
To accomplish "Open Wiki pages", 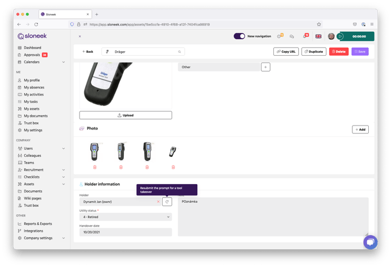I will pyautogui.click(x=32, y=198).
